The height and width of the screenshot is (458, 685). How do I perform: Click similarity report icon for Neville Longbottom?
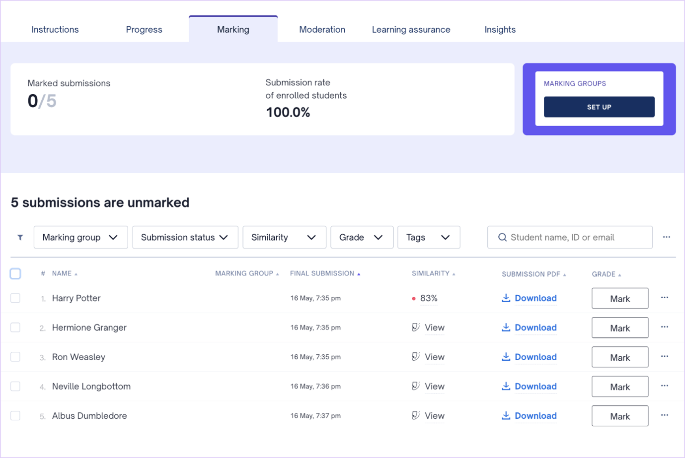pos(416,386)
